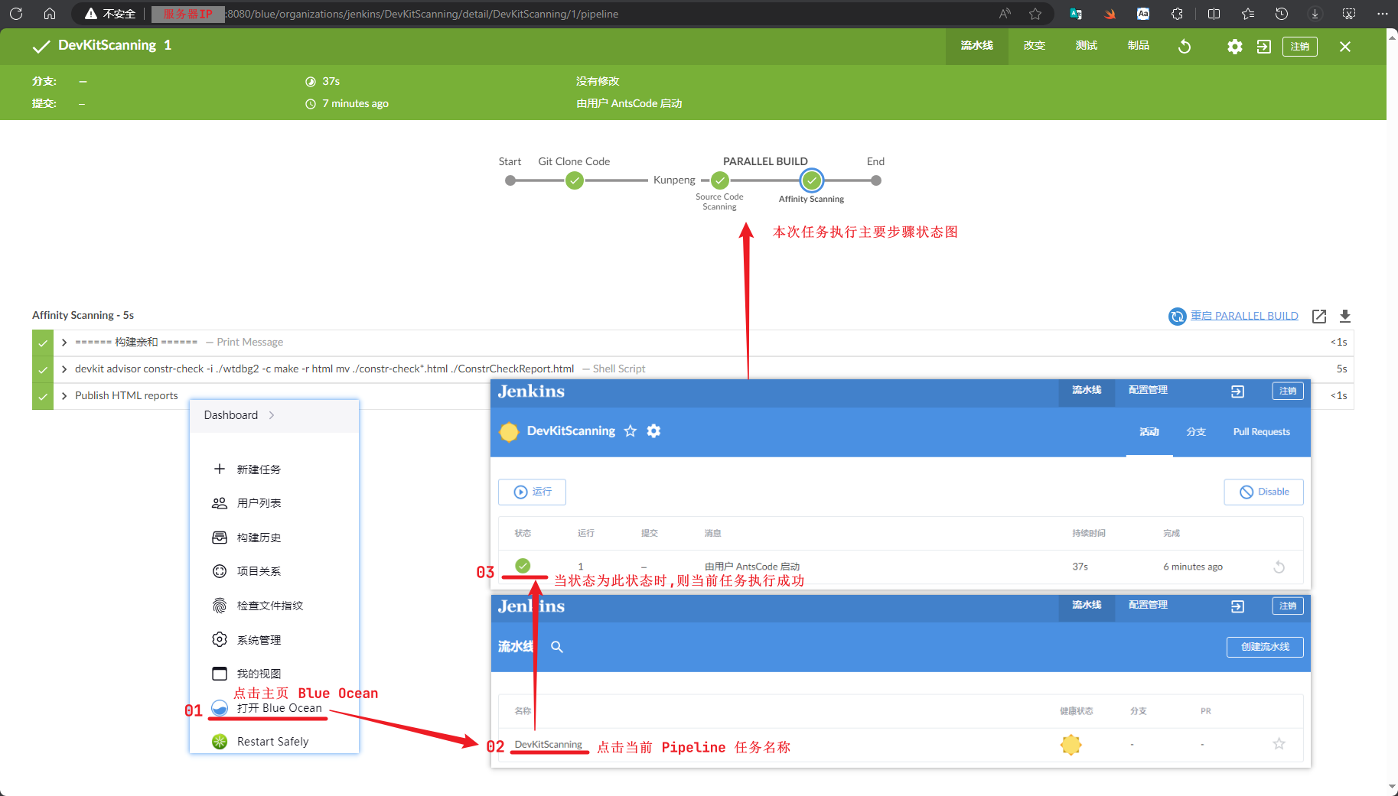The image size is (1398, 796).
Task: Open browser more options menu
Action: pos(1382,14)
